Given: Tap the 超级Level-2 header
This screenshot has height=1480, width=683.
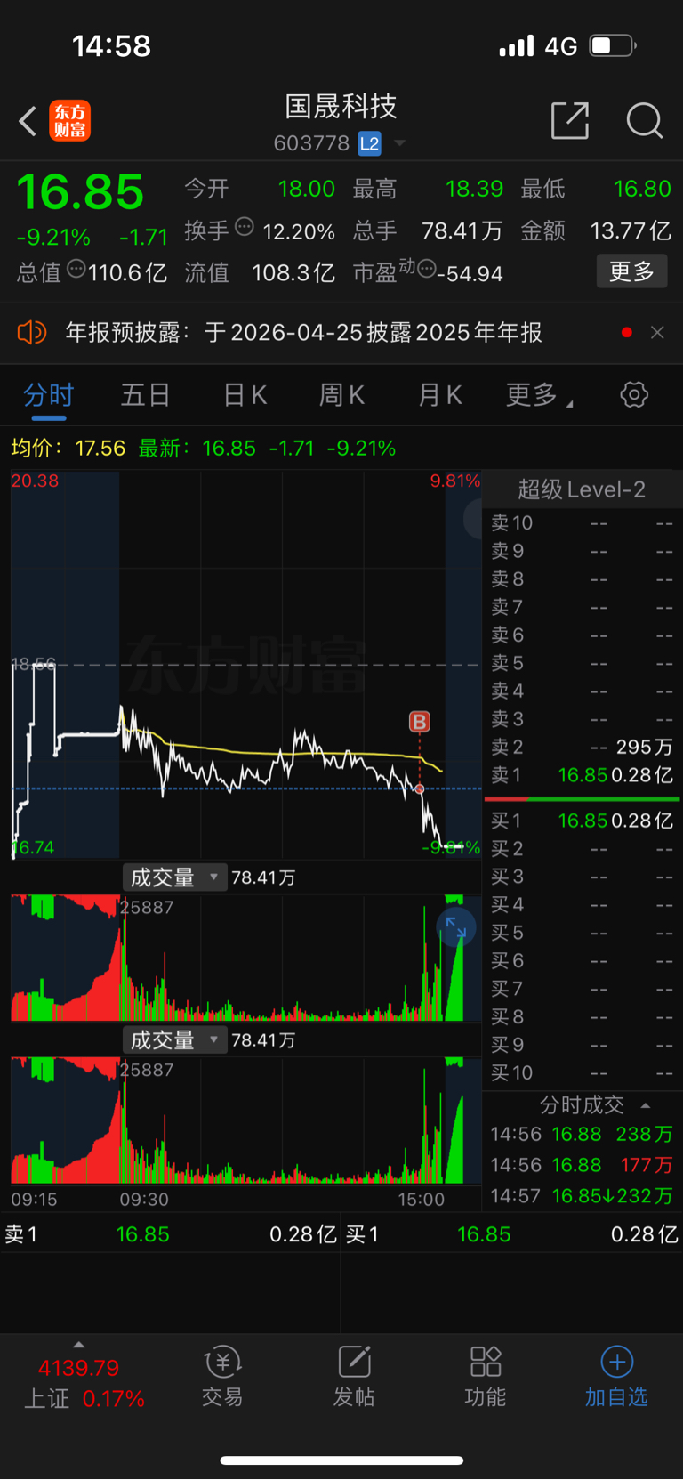Looking at the screenshot, I should coord(582,489).
